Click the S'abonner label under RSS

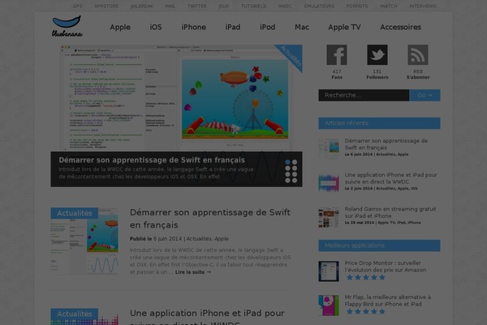point(418,77)
